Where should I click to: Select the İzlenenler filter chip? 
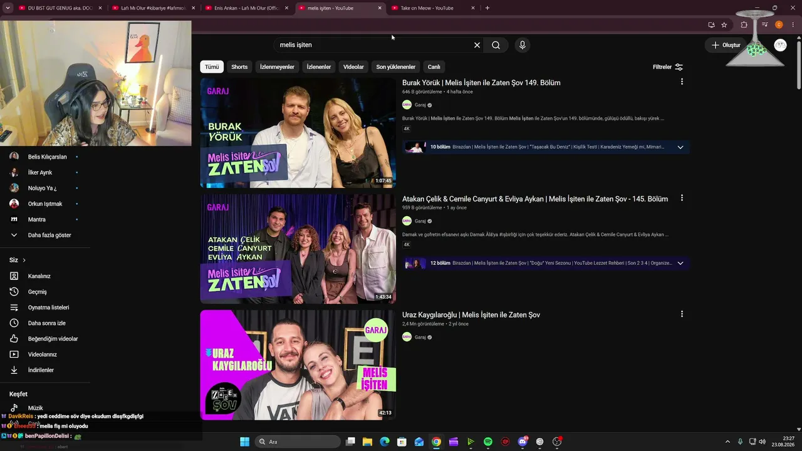[x=318, y=67]
